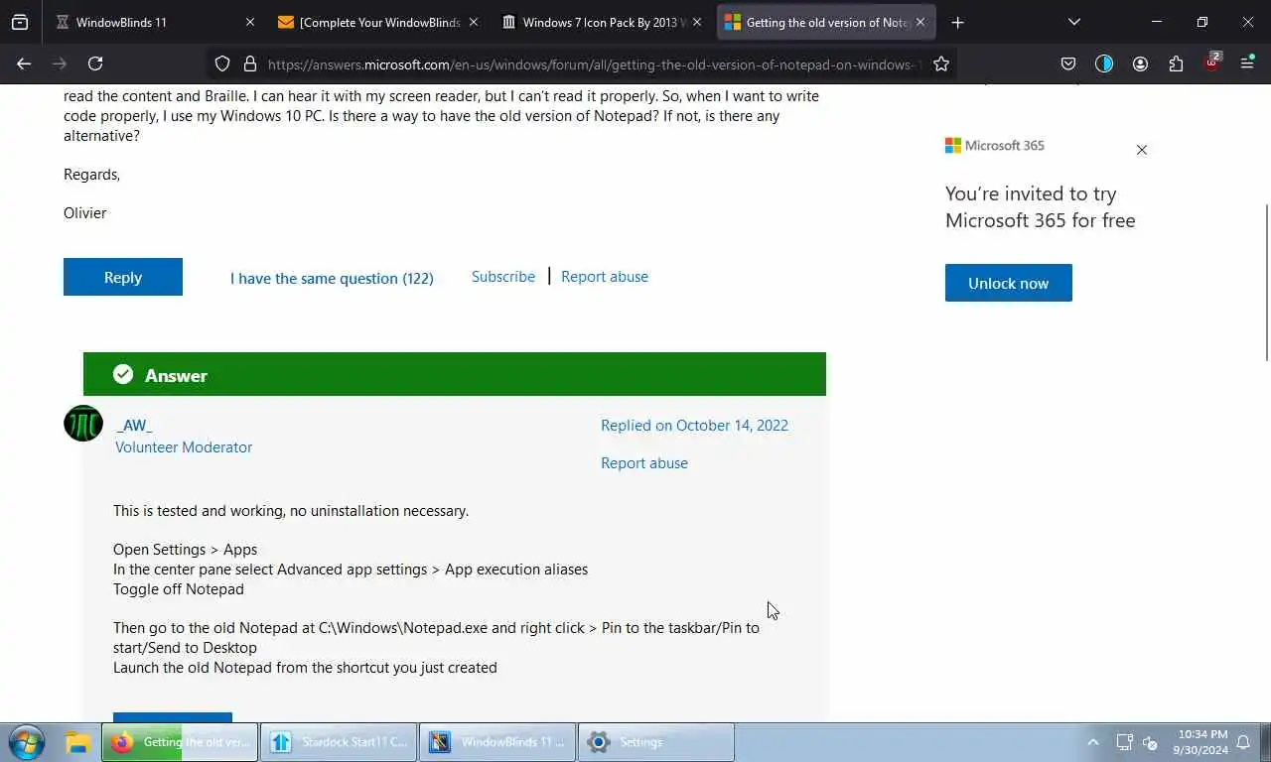Open the Save to Pocket icon
1271x762 pixels.
[1068, 63]
